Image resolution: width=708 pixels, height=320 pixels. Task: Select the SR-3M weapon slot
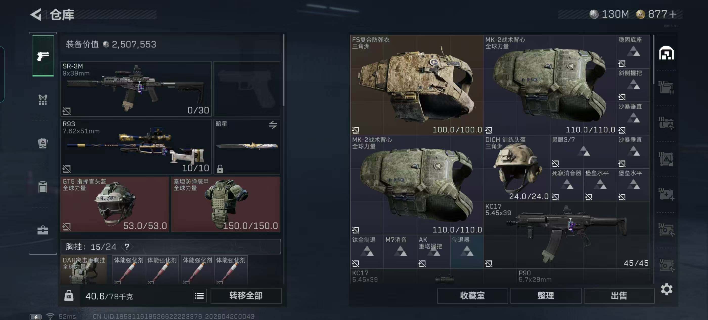(x=136, y=89)
